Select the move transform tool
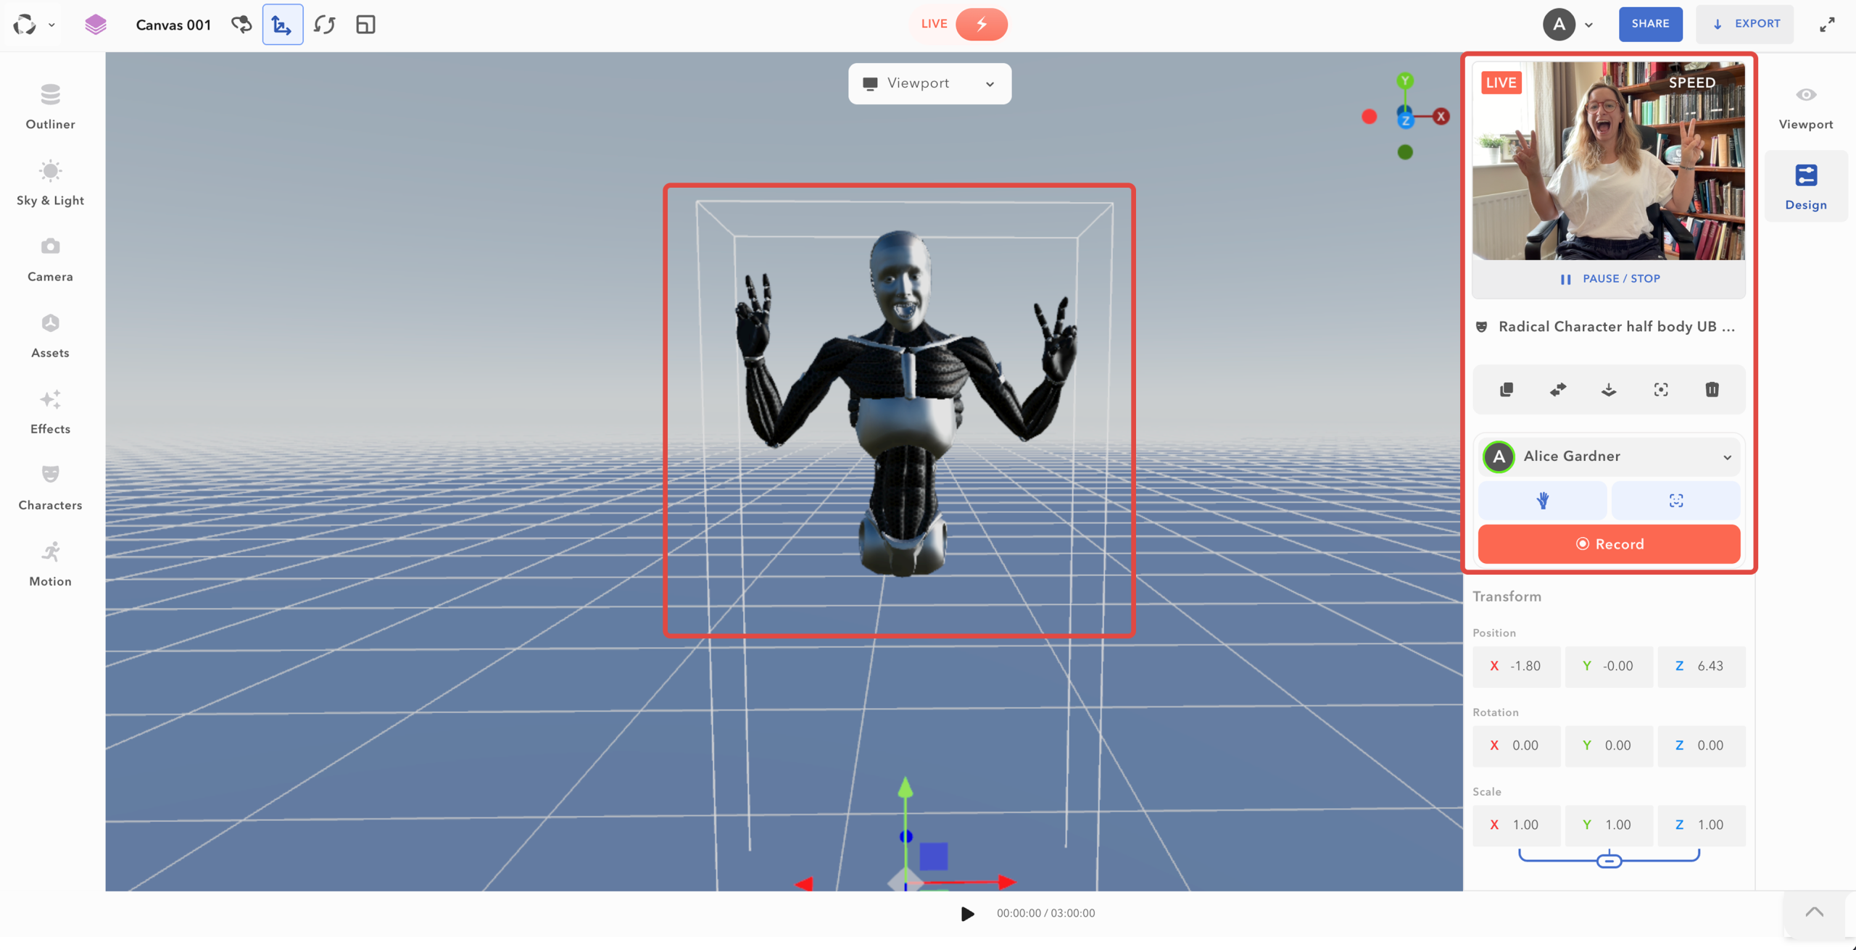 282,24
